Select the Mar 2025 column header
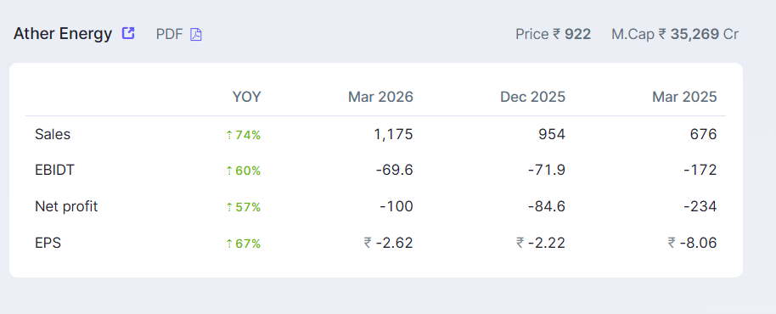776x314 pixels. point(684,97)
